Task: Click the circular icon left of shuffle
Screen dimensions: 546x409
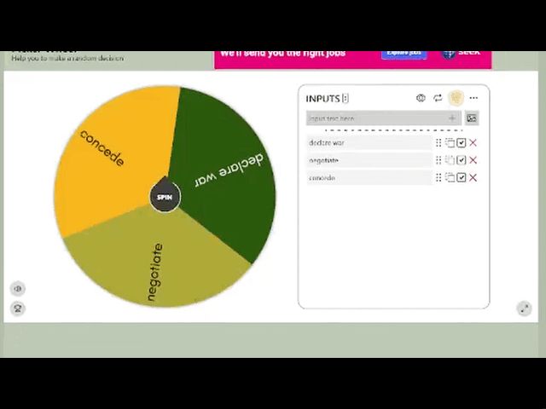Action: pos(421,98)
